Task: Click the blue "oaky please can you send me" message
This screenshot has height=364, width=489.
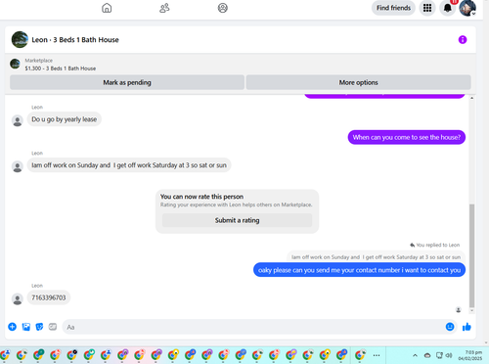Action: 359,270
